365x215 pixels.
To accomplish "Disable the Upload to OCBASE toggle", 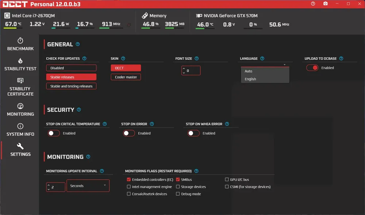I will [x=312, y=68].
